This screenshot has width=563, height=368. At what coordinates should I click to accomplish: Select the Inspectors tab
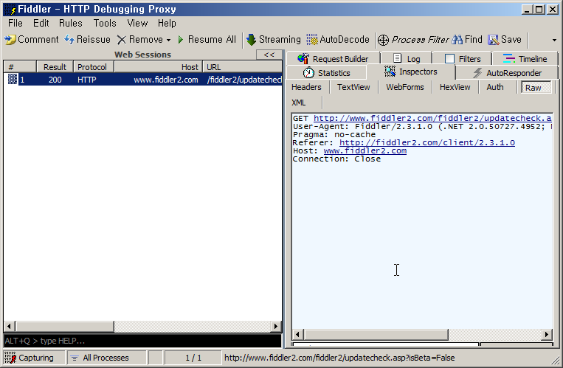411,72
